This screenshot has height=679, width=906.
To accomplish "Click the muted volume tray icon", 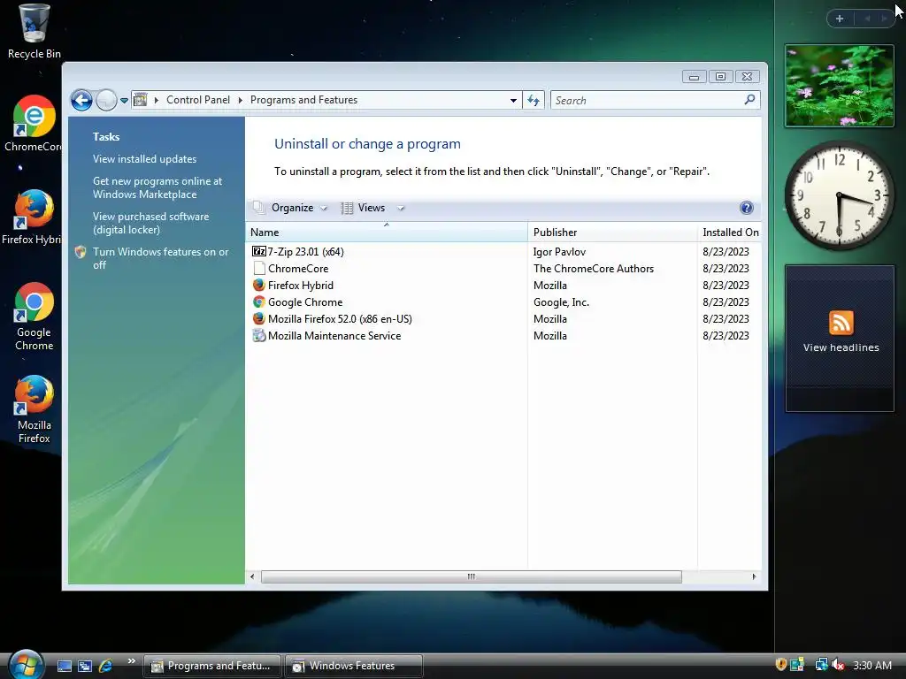I will point(839,665).
